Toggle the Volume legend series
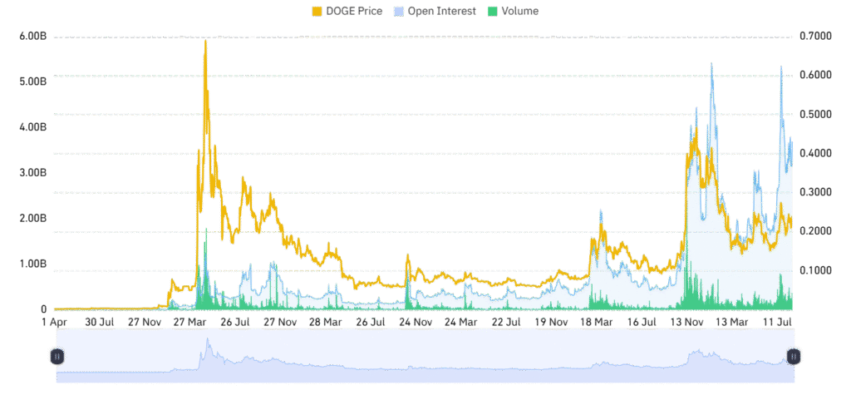 (512, 11)
